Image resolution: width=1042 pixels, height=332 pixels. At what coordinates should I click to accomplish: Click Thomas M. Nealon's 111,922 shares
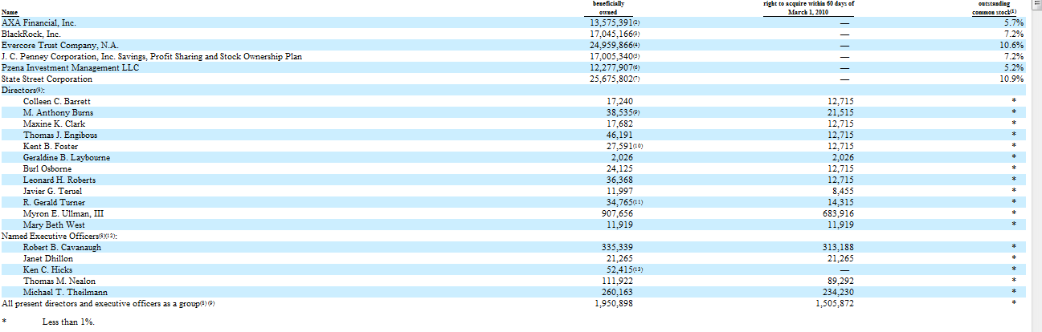point(617,281)
